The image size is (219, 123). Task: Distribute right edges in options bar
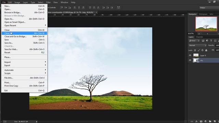(x=112, y=8)
